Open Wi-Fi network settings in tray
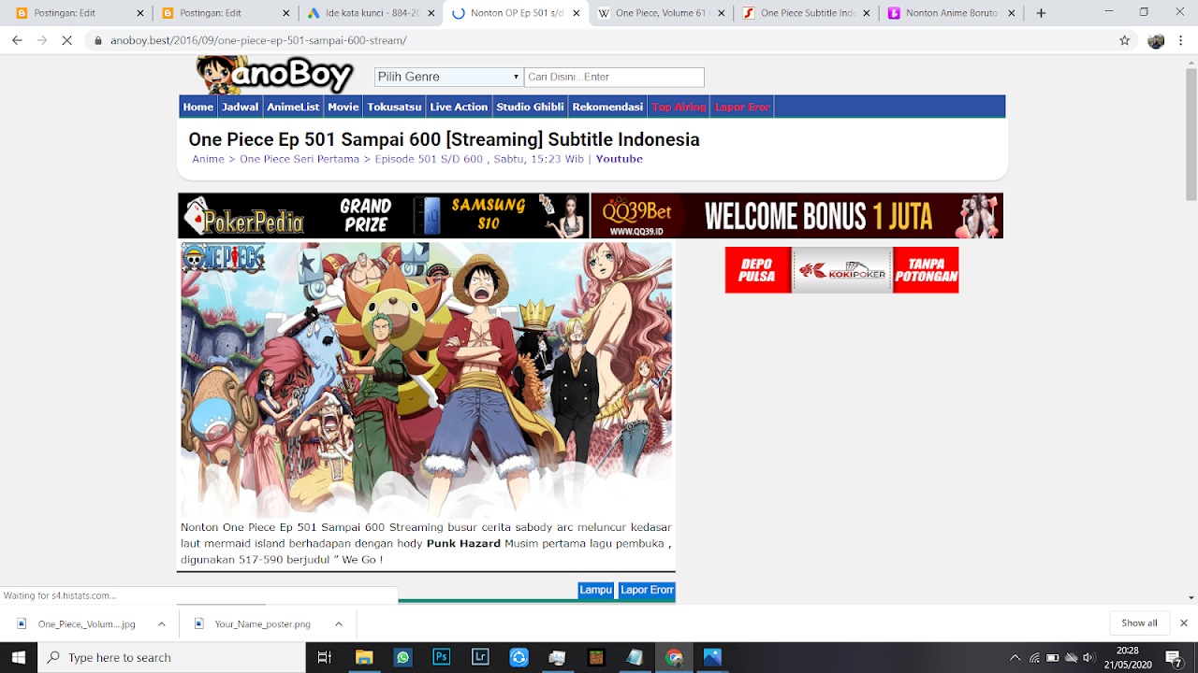This screenshot has width=1198, height=673. point(1034,657)
